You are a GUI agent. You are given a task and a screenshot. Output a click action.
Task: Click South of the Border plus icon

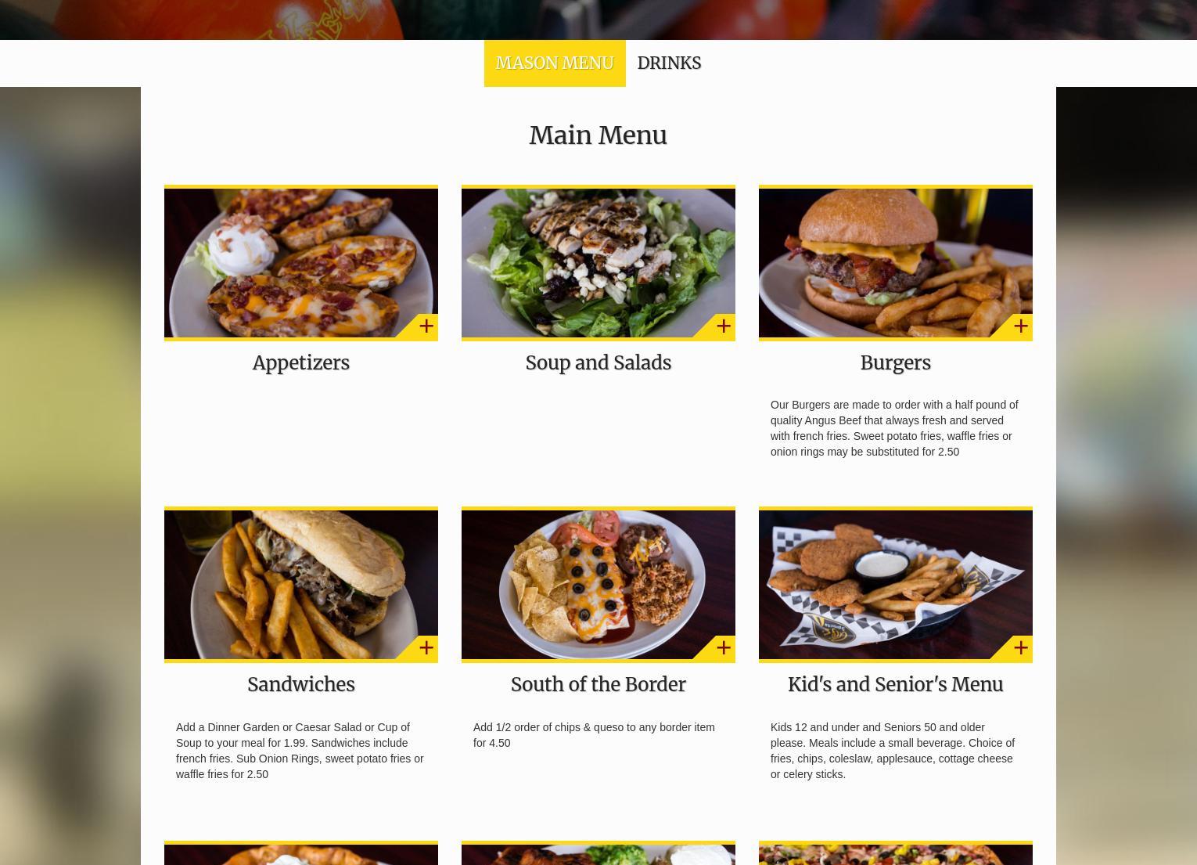723,647
